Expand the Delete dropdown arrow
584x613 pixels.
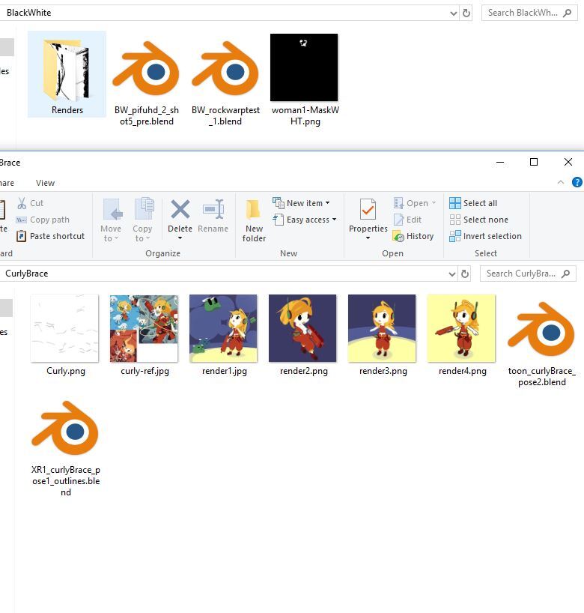(x=180, y=238)
